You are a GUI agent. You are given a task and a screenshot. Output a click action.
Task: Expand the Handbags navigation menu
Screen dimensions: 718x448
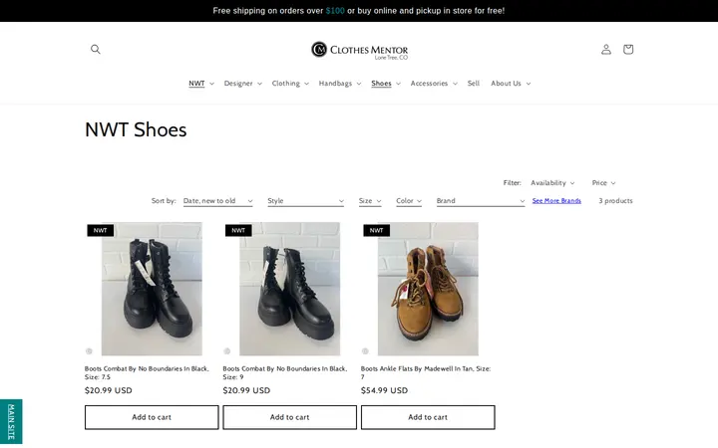tap(340, 84)
